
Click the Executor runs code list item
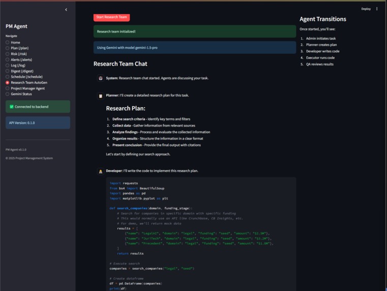click(x=320, y=58)
